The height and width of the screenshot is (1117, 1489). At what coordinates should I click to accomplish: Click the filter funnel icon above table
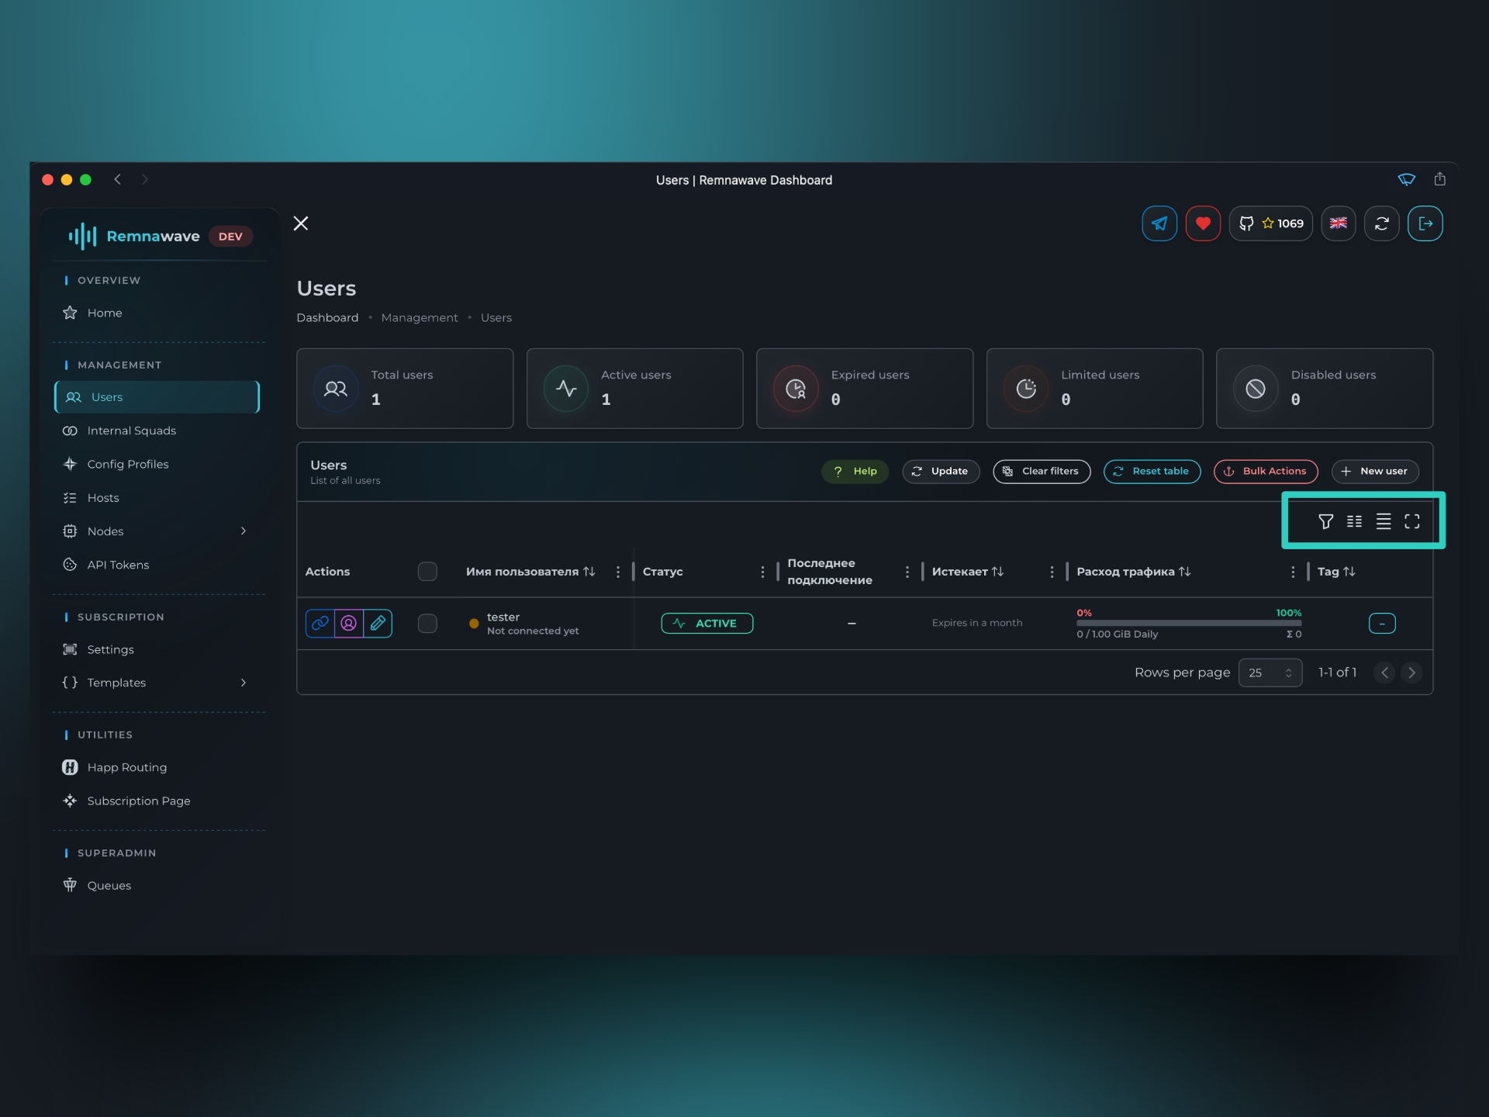(1325, 521)
